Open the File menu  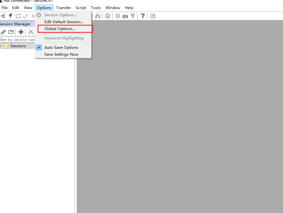pyautogui.click(x=4, y=8)
